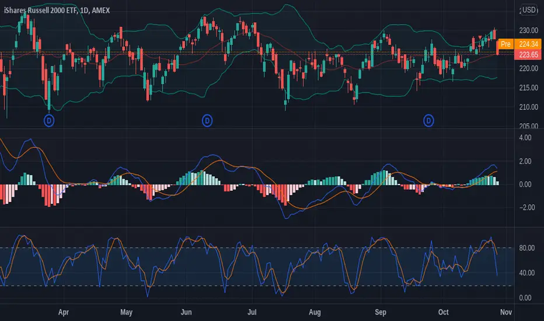Click the 230.00 price axis label
Viewport: 544px width, 321px height.
[528, 30]
